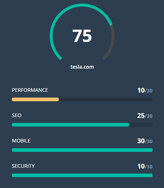Click the green SEO progress bar
The height and width of the screenshot is (188, 164).
[x=70, y=125]
